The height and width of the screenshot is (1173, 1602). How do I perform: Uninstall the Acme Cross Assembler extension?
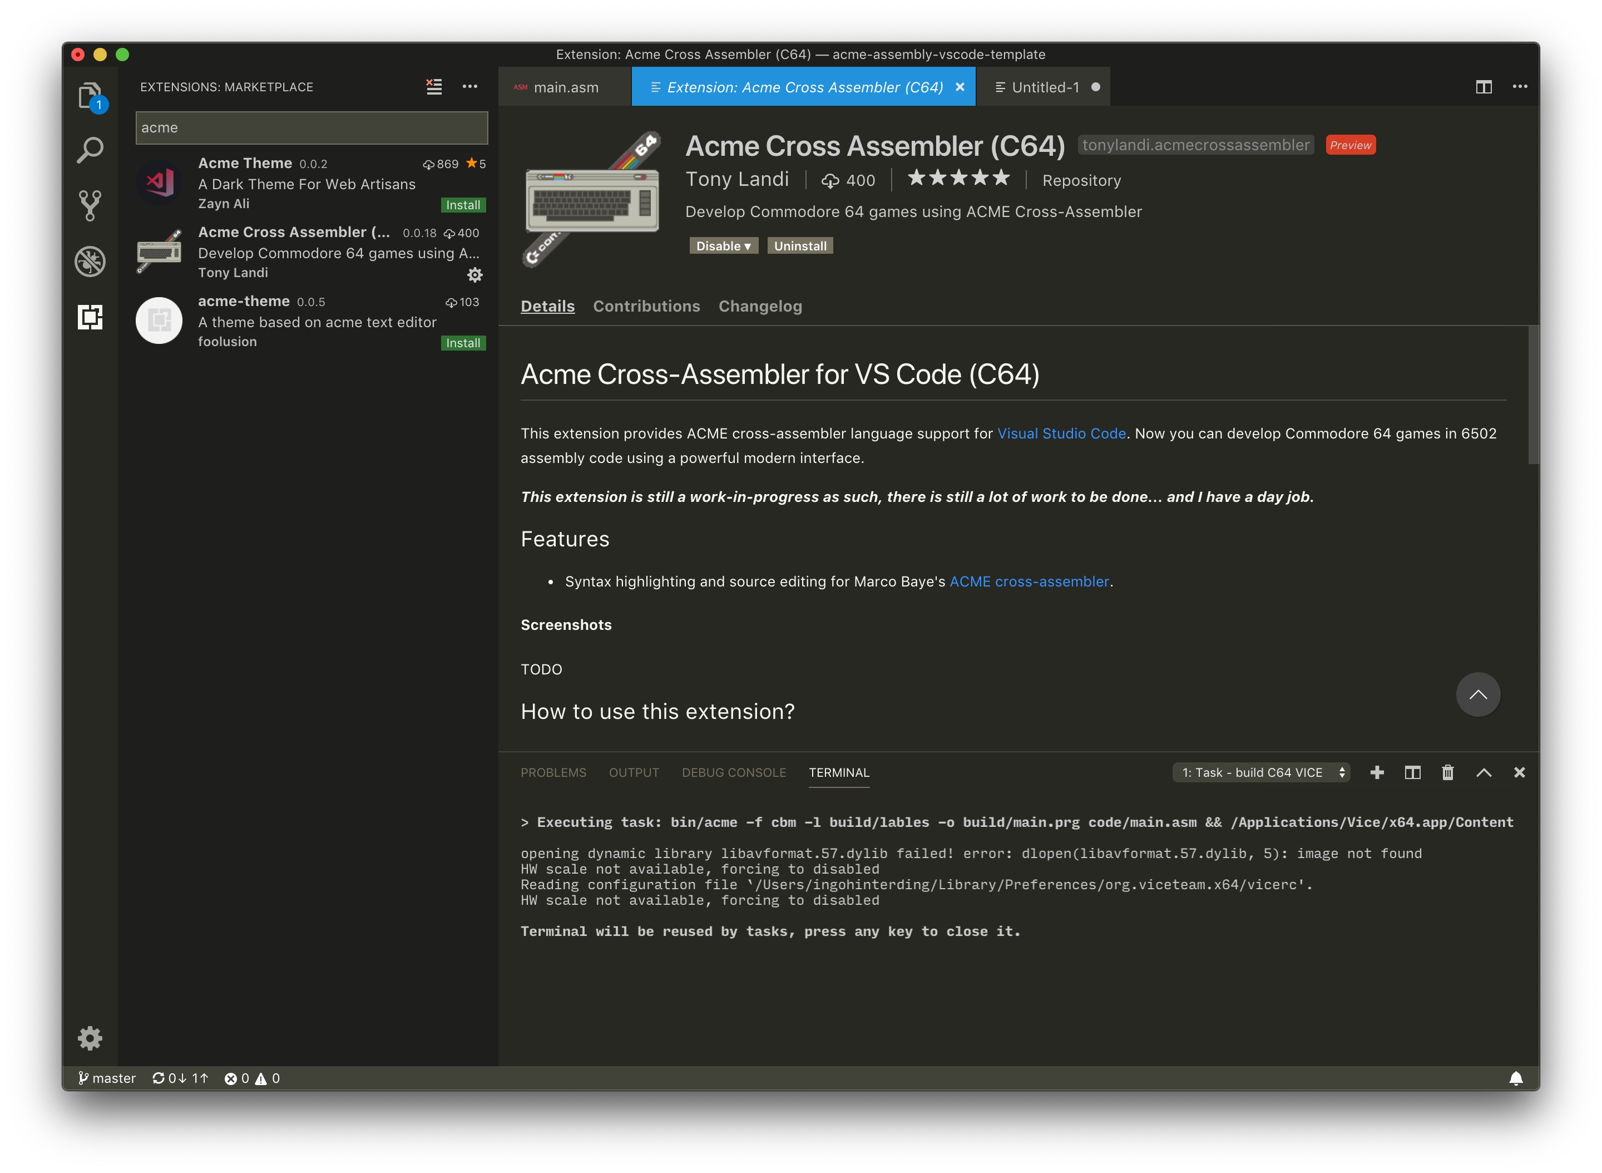[x=800, y=246]
